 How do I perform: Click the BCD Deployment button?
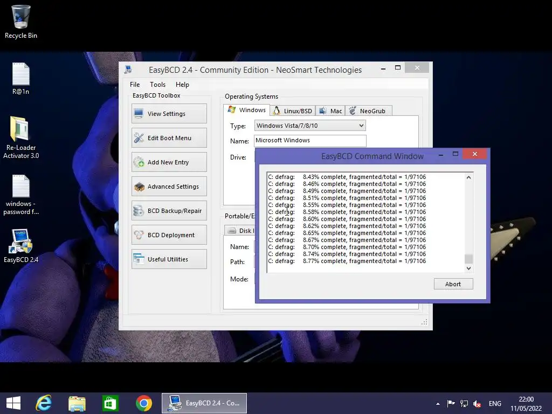[169, 235]
